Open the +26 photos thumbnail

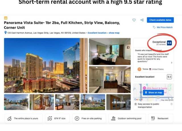[119, 102]
